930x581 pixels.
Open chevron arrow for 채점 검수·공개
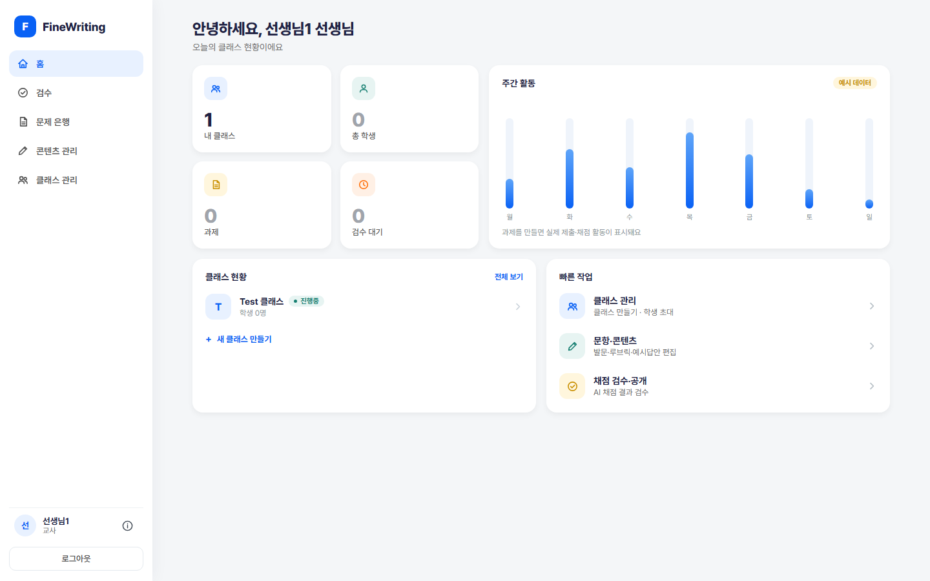point(872,386)
